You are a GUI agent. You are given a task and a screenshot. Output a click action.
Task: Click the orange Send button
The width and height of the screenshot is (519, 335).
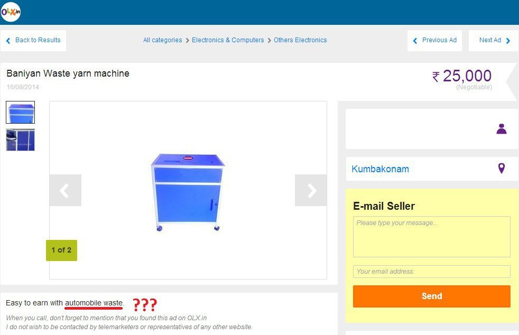pyautogui.click(x=432, y=296)
